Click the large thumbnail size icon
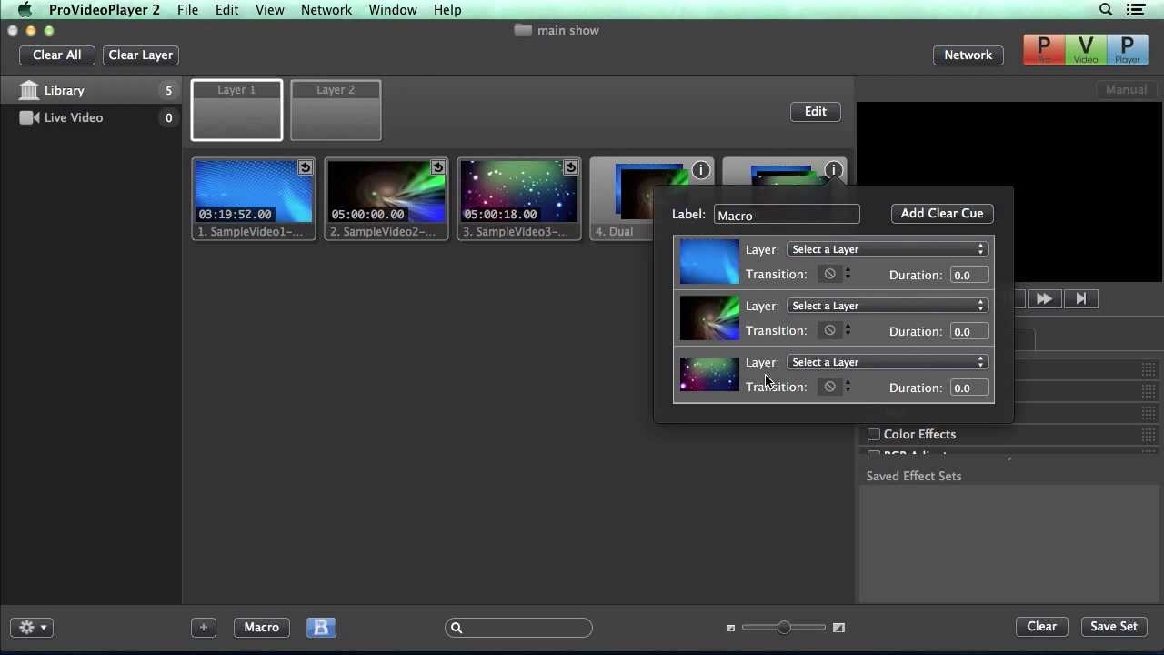The image size is (1164, 655). pos(838,628)
